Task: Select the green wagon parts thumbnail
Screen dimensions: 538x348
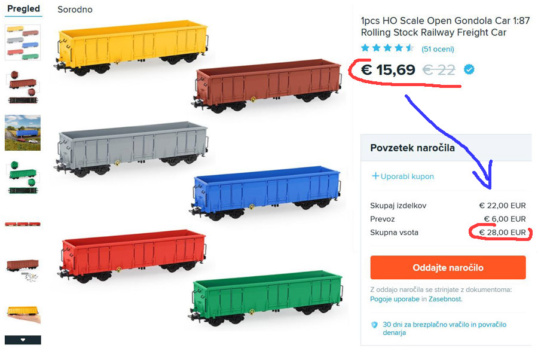Action: [x=23, y=178]
